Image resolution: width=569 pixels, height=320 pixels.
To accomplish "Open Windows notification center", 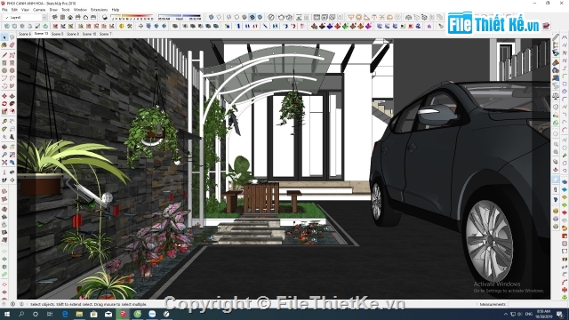I will 560,314.
